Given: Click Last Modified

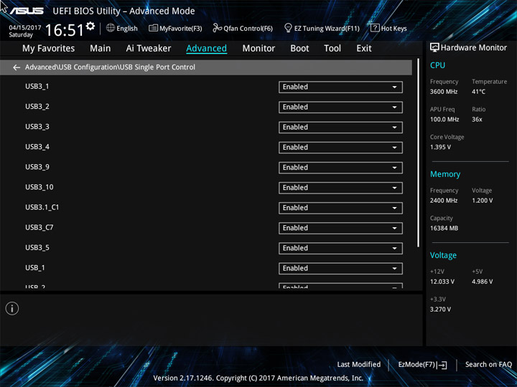Looking at the screenshot, I should pos(359,364).
